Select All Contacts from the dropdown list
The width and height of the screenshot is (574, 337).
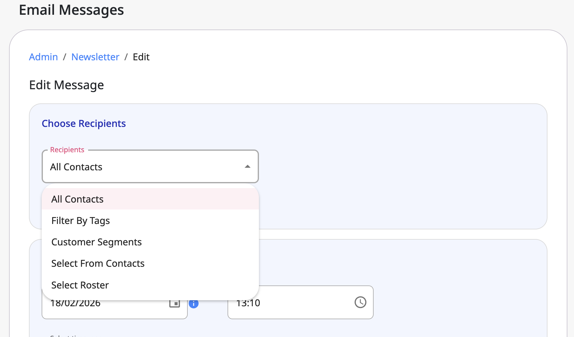click(150, 199)
